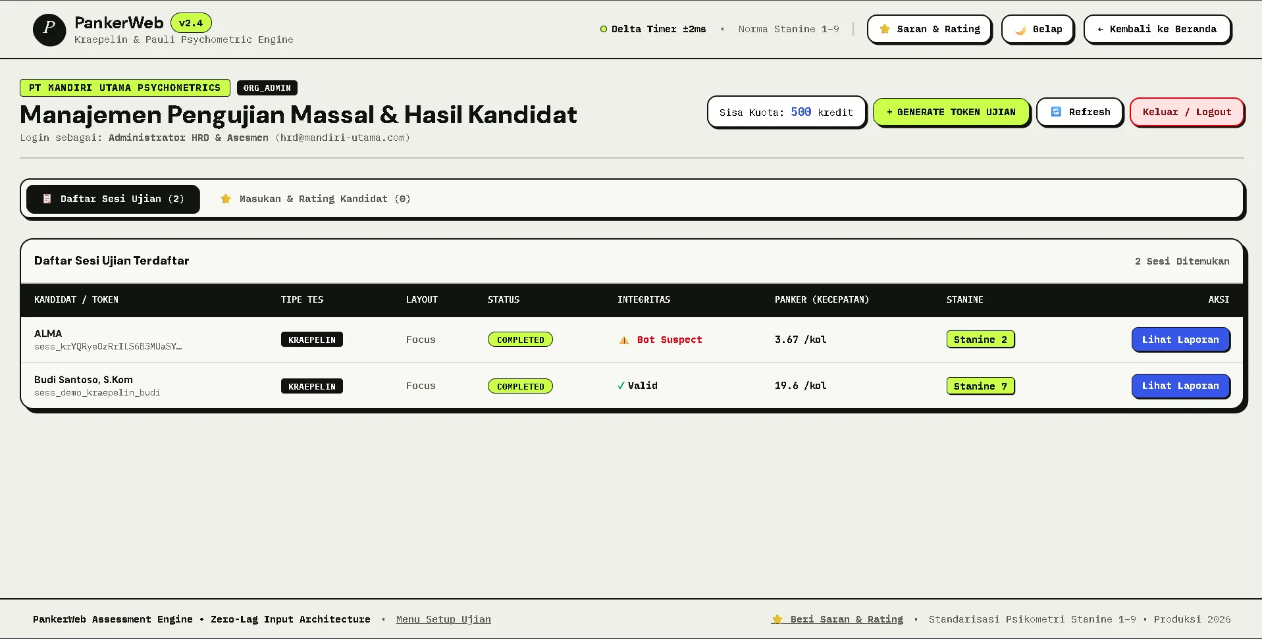Switch to Masukan & Rating Kandidat tab
The image size is (1262, 639).
315,199
